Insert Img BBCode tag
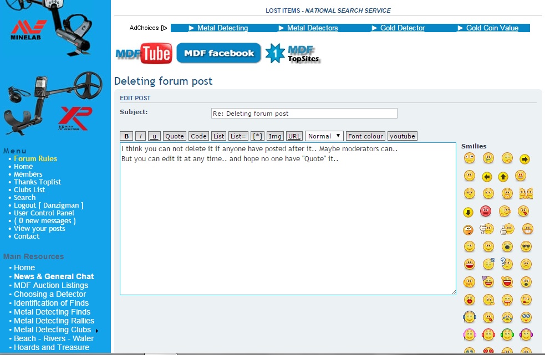The image size is (545, 355). pos(275,136)
